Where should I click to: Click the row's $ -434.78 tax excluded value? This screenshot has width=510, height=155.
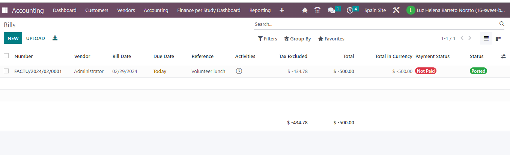(x=297, y=71)
